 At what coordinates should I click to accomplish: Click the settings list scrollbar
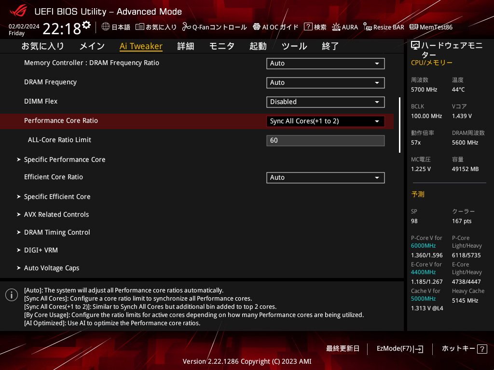click(400, 125)
